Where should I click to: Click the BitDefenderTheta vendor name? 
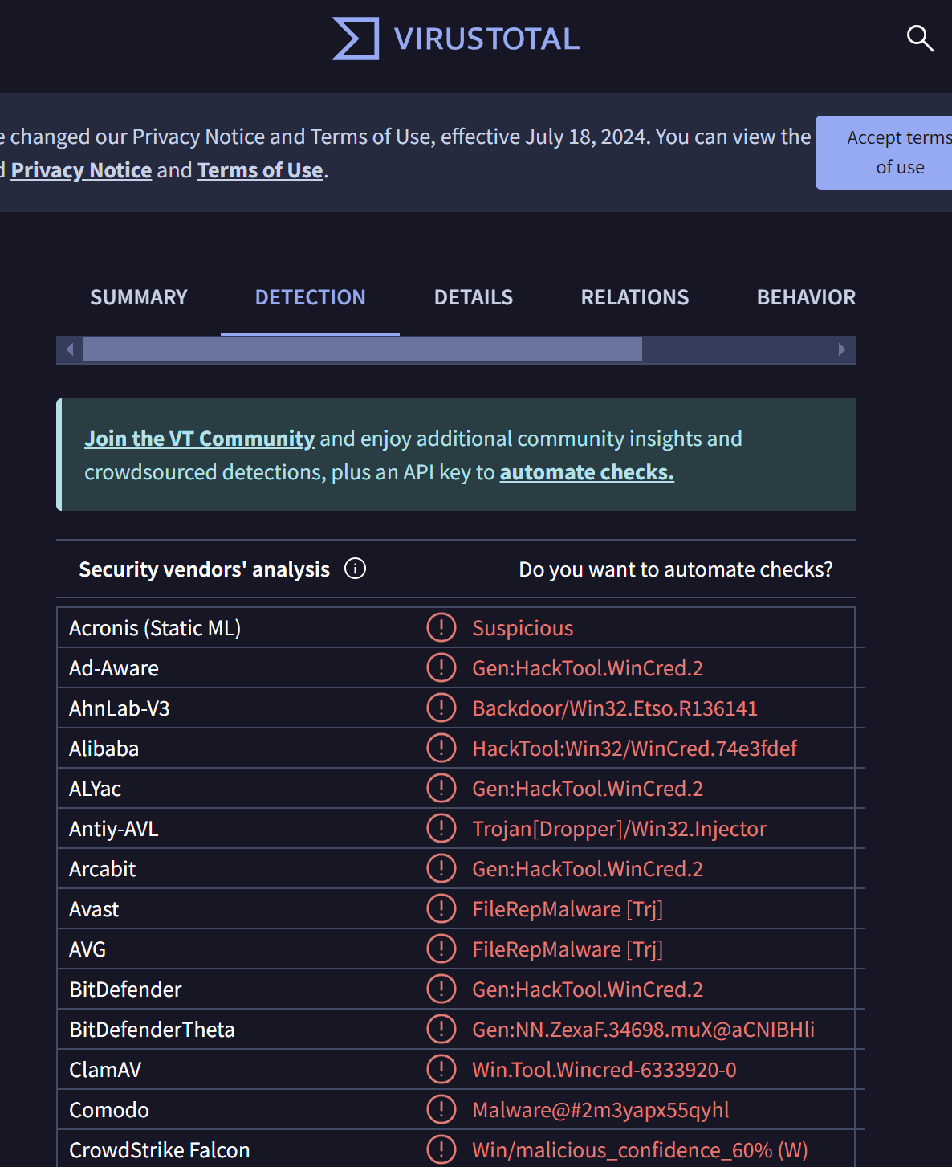click(x=152, y=1030)
